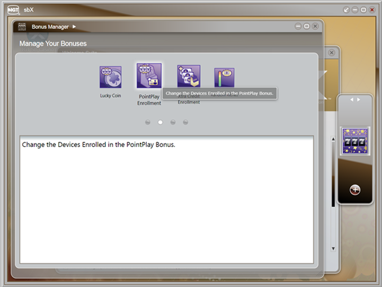Maximize the Bonus Manager window

[307, 27]
